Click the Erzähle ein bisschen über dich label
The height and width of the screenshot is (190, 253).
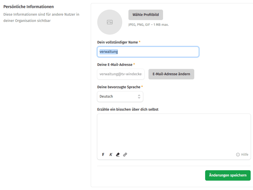[x=128, y=109]
